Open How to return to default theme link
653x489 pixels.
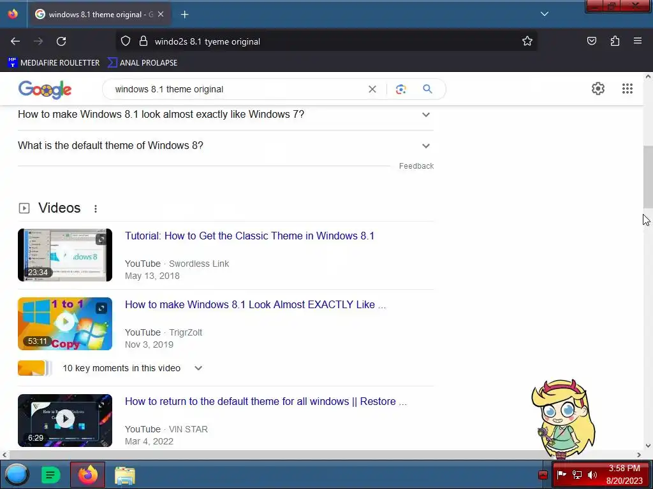(x=266, y=401)
